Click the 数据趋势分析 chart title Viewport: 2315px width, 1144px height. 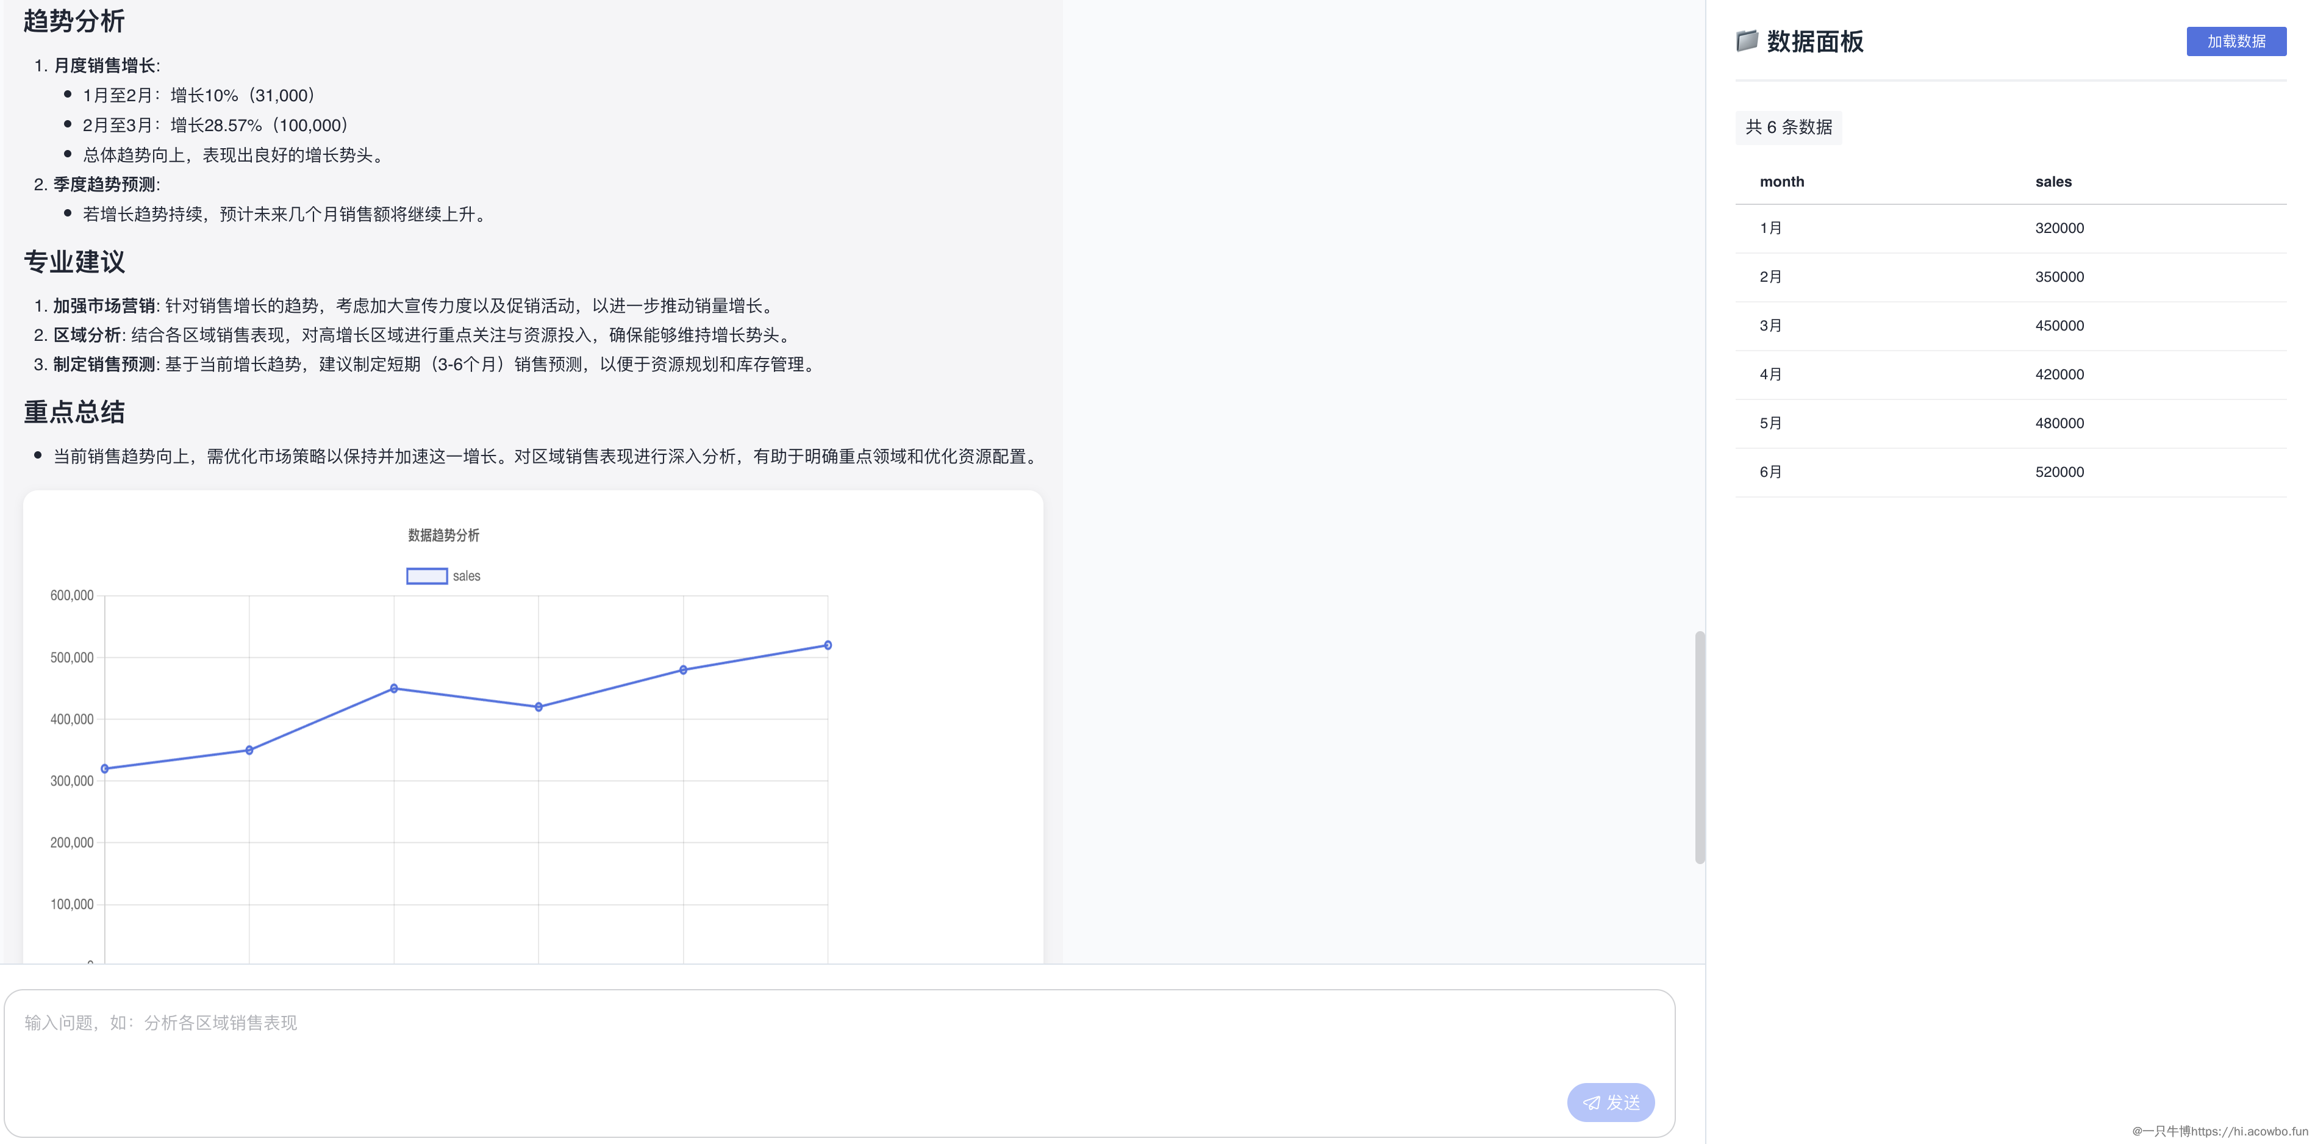[443, 535]
